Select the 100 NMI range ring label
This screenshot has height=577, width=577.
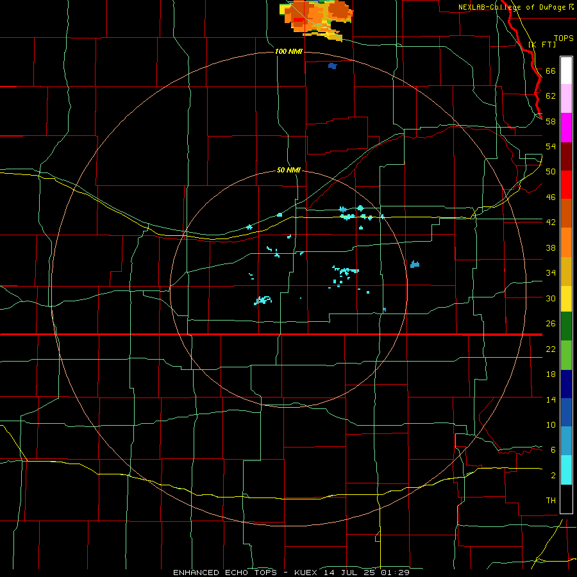point(288,51)
